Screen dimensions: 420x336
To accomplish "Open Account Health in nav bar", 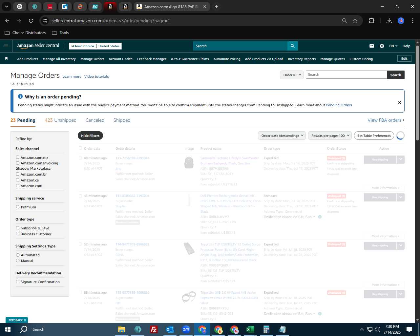I will tap(120, 59).
